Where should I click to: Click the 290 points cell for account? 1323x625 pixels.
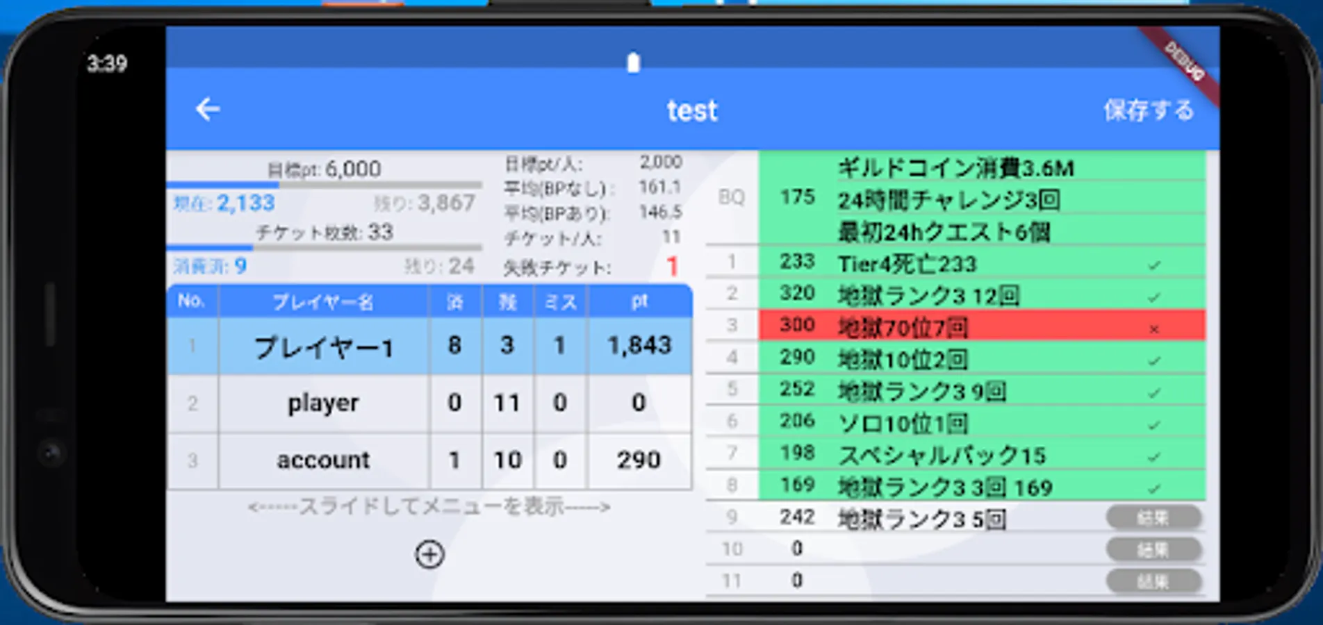click(639, 460)
